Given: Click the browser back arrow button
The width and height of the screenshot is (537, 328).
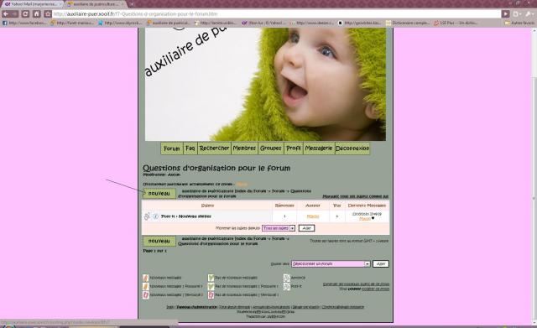Looking at the screenshot, I should (x=6, y=14).
